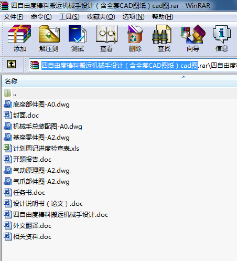Select the Delete (删除) recycle icon
This screenshot has width=237, height=261.
[x=135, y=38]
